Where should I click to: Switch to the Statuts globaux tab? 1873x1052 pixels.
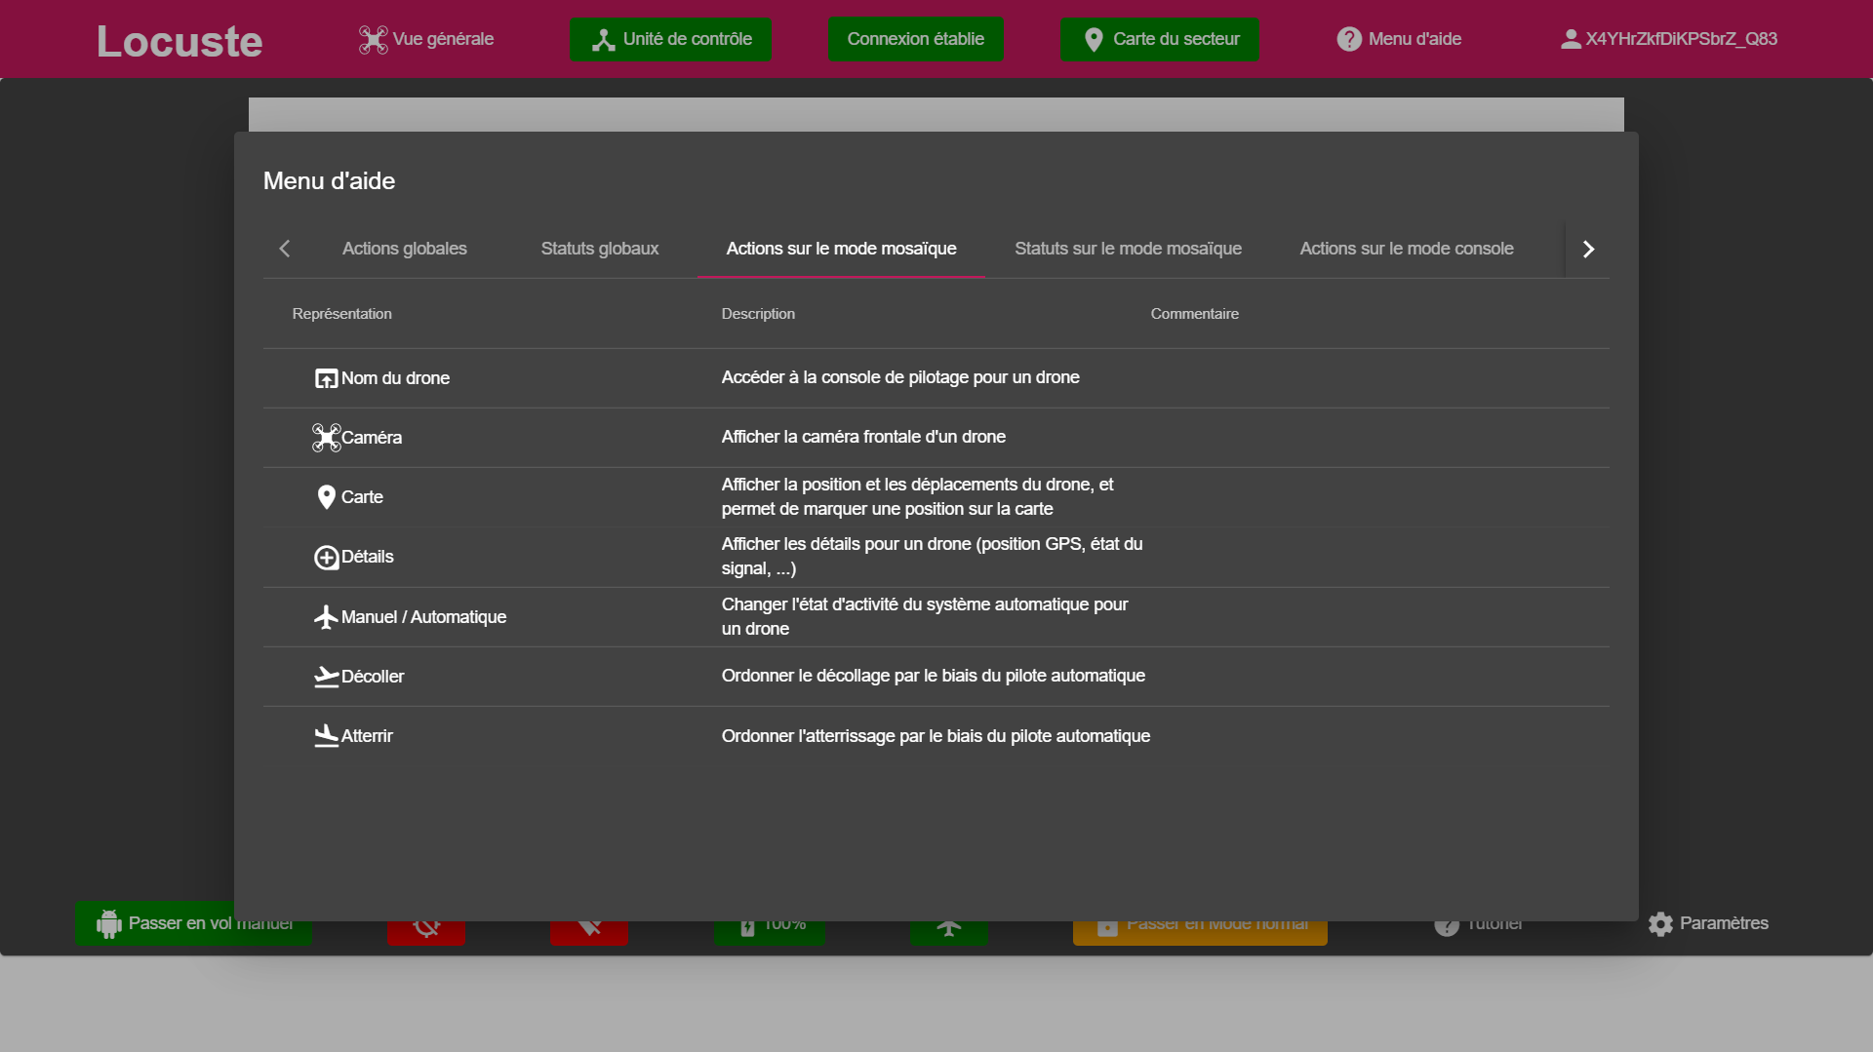600,249
